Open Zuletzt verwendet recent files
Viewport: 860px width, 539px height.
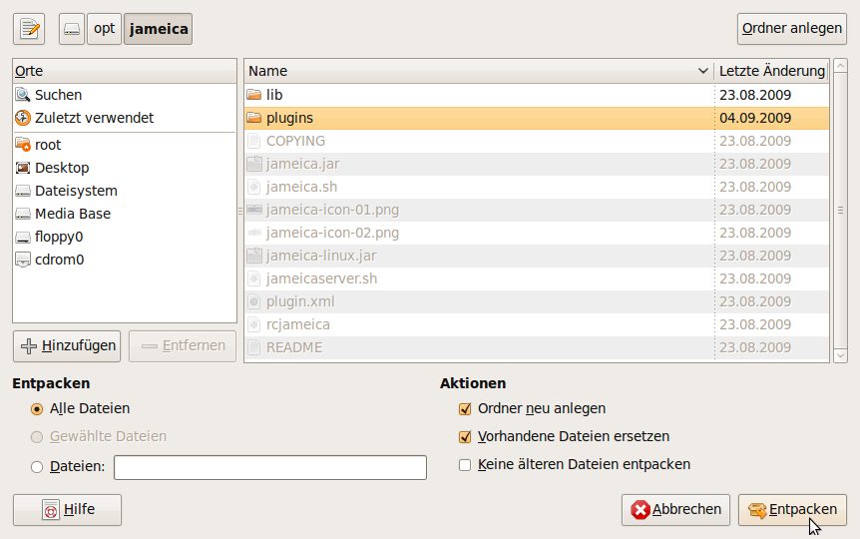(125, 118)
